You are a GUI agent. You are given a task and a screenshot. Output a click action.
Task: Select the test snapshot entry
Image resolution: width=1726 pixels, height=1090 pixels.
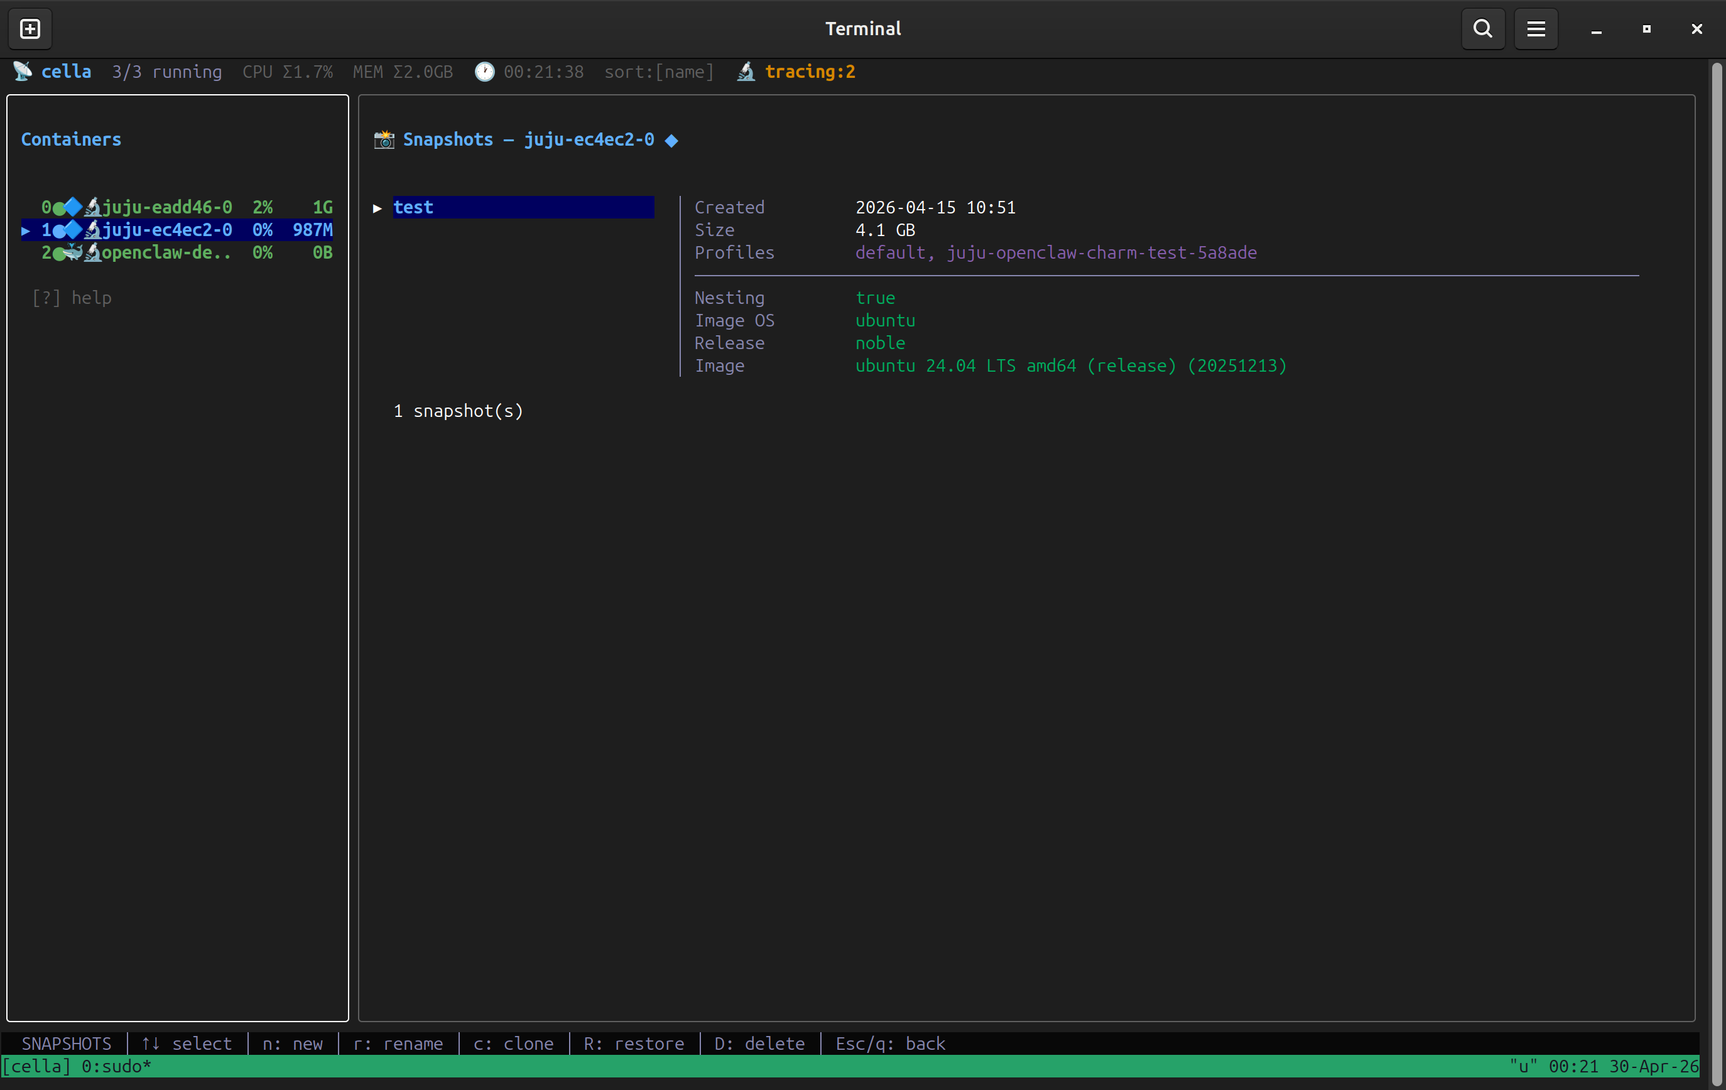523,208
